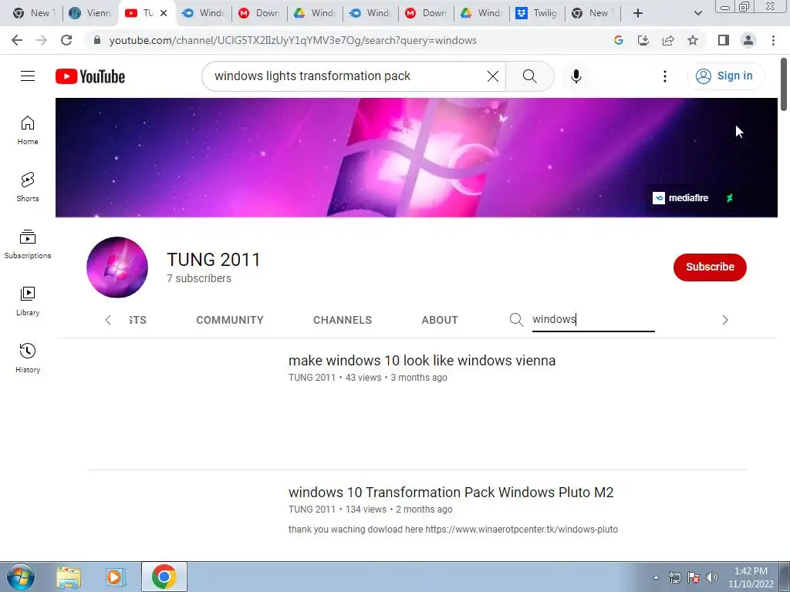Expand the Chrome tab search dropdown
The image size is (790, 592).
[x=697, y=13]
